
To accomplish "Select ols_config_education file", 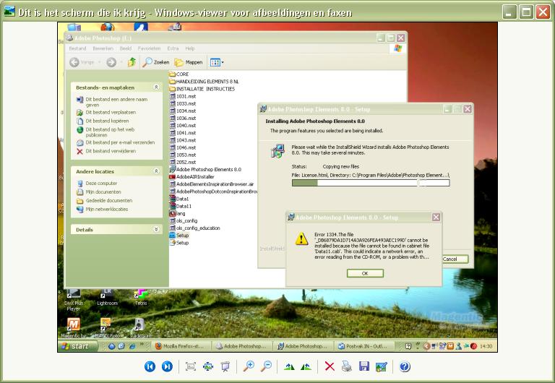I will [194, 228].
